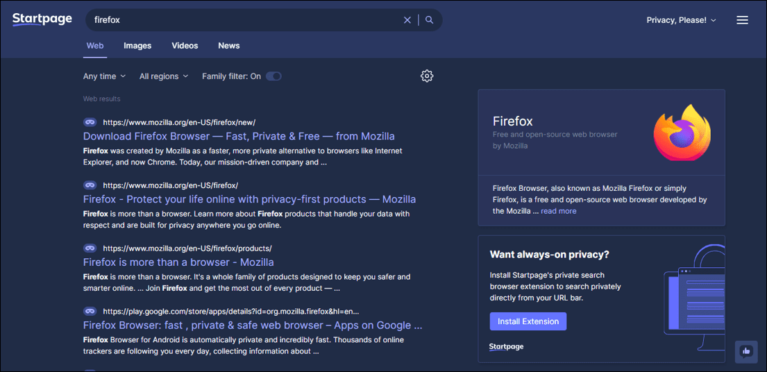This screenshot has width=767, height=372.
Task: Click the magnifying glass search icon
Action: tap(429, 20)
